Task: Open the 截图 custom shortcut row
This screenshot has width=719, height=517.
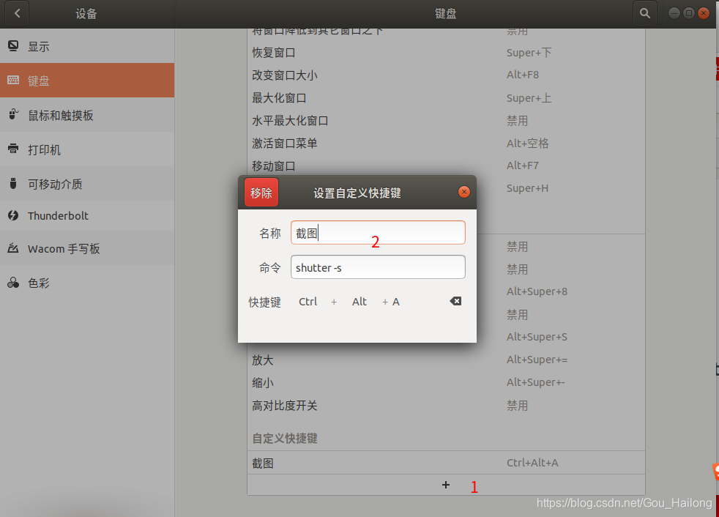Action: click(x=446, y=463)
